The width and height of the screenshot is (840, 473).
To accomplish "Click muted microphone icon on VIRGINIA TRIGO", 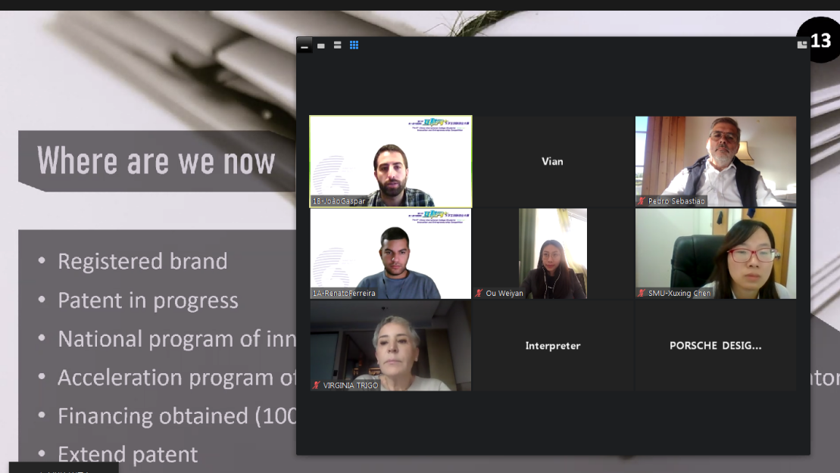I will [x=317, y=385].
